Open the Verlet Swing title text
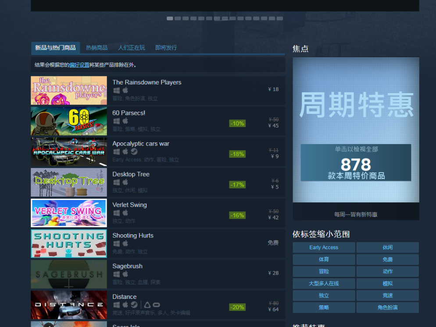Image resolution: width=436 pixels, height=327 pixels. point(129,205)
